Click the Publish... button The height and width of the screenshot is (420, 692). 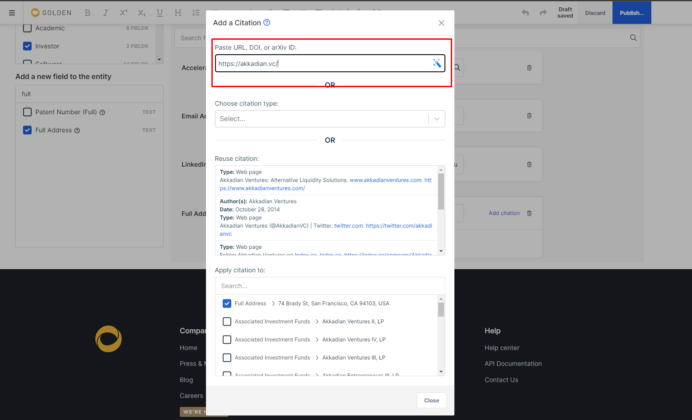coord(632,13)
